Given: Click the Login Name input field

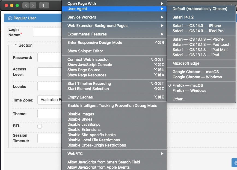Looking at the screenshot, I should pos(48,32).
